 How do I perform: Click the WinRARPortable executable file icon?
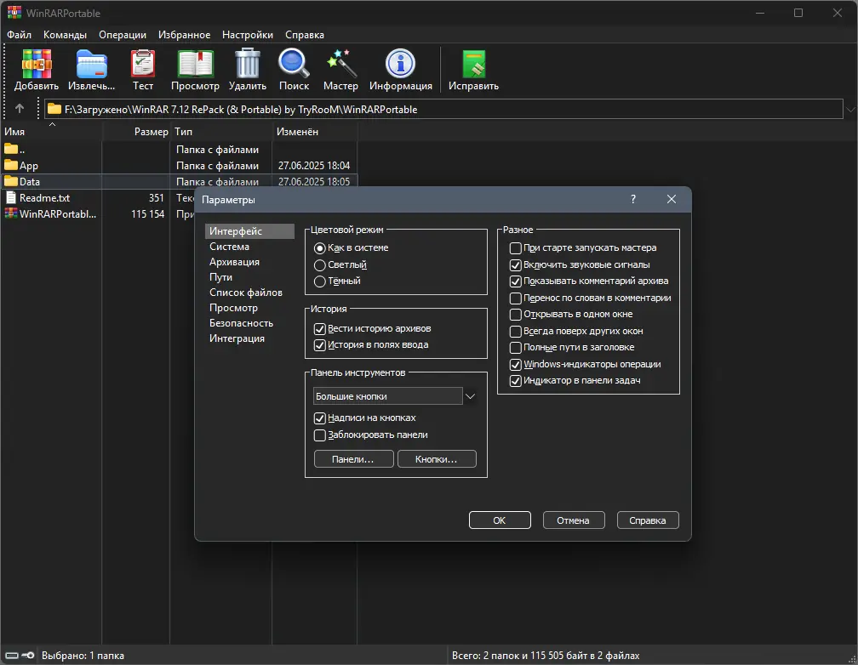click(x=11, y=213)
